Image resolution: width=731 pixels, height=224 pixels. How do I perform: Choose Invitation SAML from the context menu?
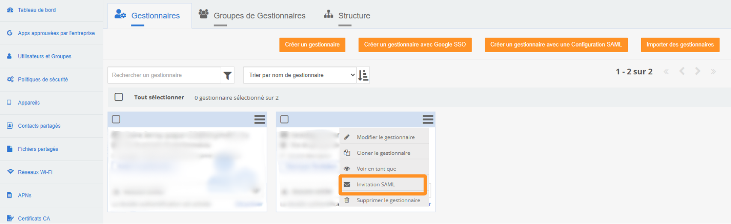[376, 185]
